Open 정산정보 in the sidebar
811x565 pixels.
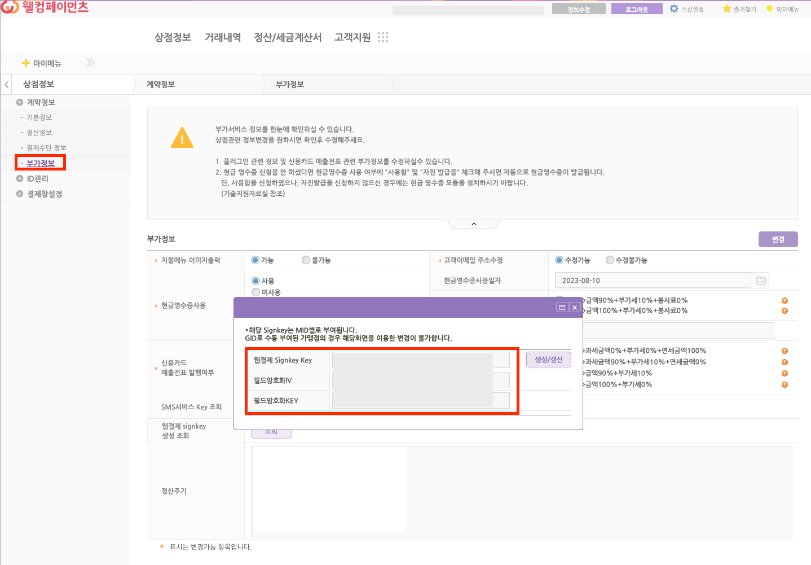pos(39,133)
